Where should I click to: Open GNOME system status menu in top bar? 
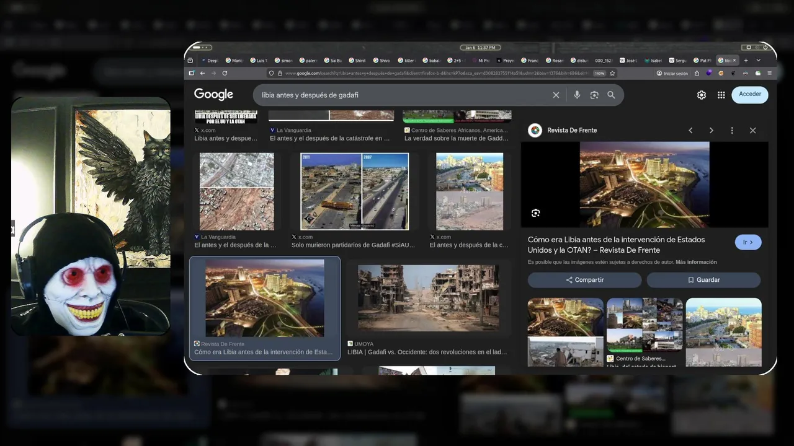pyautogui.click(x=757, y=47)
